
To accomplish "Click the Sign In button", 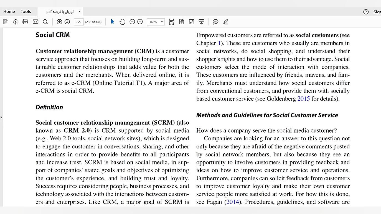I will (x=377, y=12).
